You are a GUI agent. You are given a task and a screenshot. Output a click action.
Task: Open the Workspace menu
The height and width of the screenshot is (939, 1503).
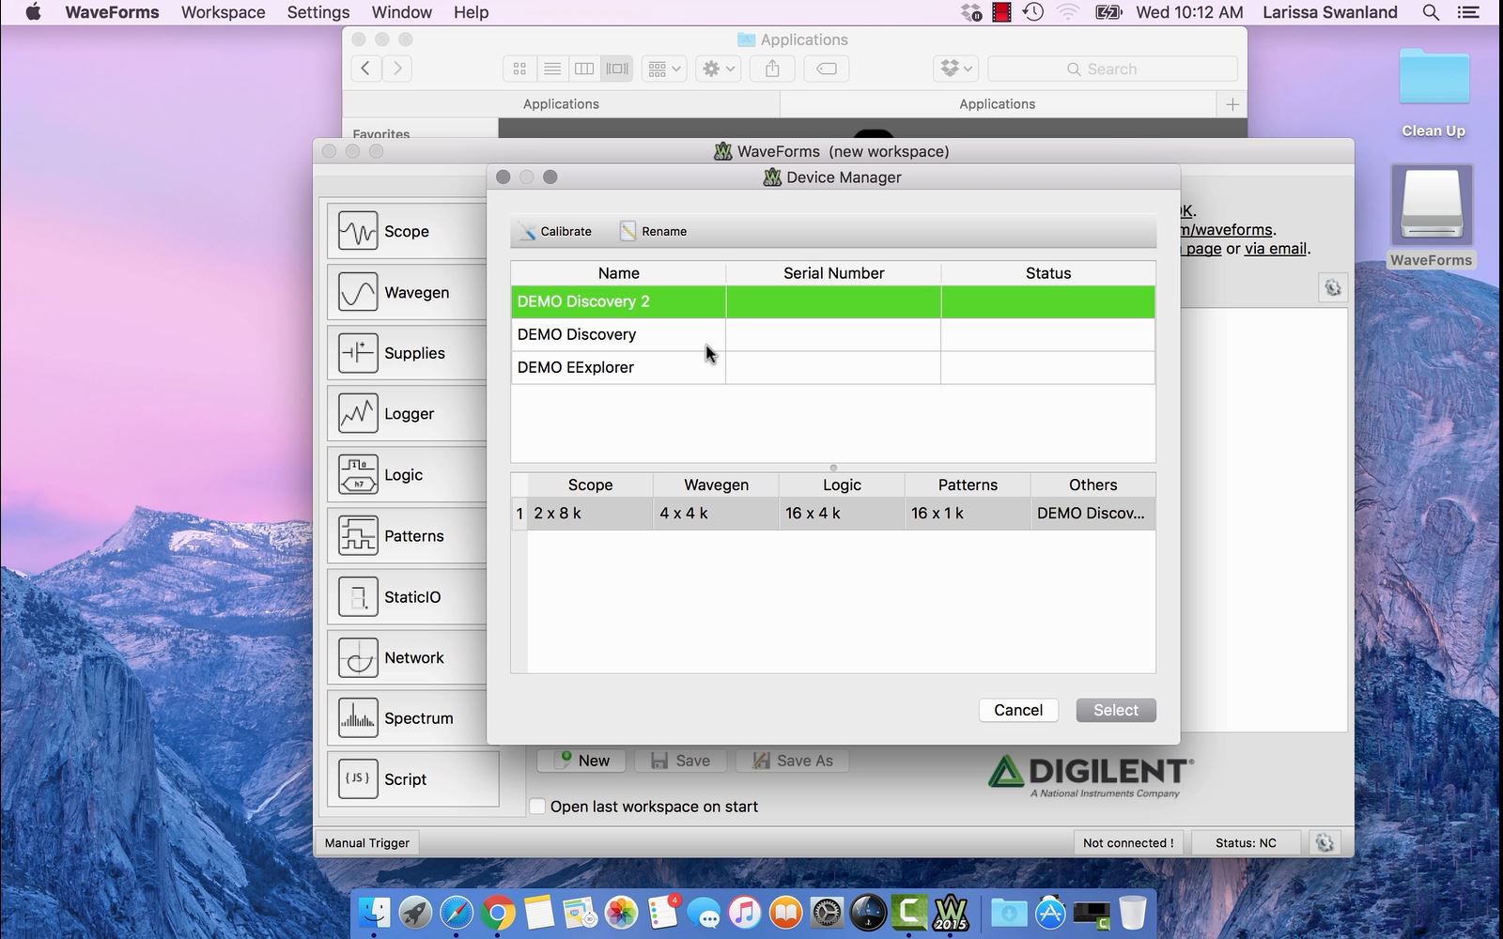point(224,12)
